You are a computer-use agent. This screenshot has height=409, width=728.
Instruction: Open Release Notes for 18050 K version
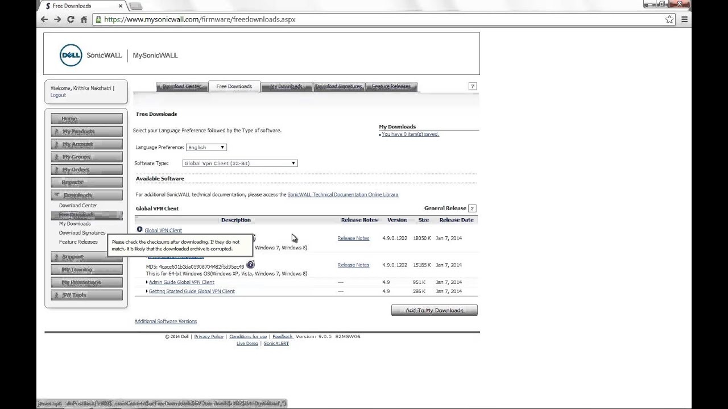click(x=353, y=238)
